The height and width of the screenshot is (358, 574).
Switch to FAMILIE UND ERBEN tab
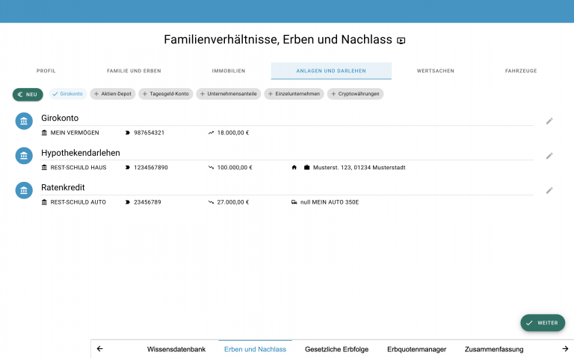134,71
